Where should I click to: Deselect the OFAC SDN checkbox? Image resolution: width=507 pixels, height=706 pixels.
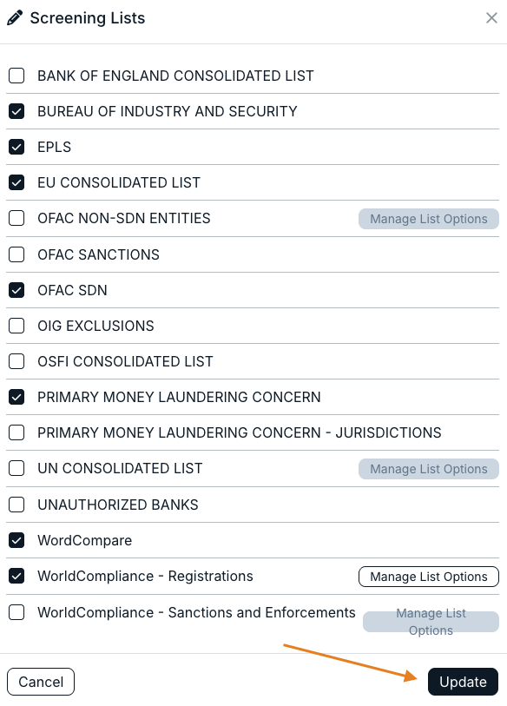coord(16,290)
